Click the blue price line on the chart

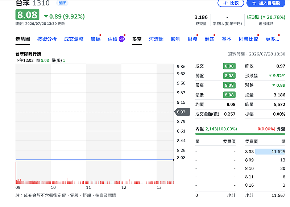pos(95,160)
